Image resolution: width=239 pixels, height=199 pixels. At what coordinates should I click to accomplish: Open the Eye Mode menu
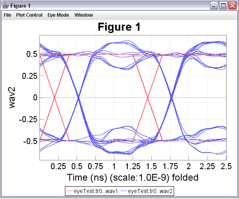[58, 15]
